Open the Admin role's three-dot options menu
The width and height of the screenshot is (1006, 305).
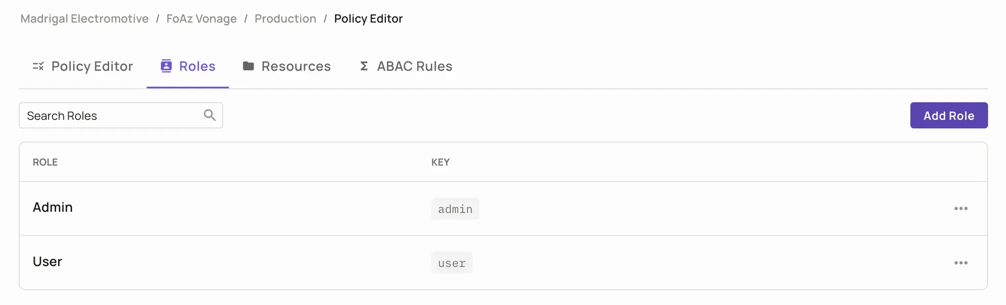pyautogui.click(x=961, y=209)
